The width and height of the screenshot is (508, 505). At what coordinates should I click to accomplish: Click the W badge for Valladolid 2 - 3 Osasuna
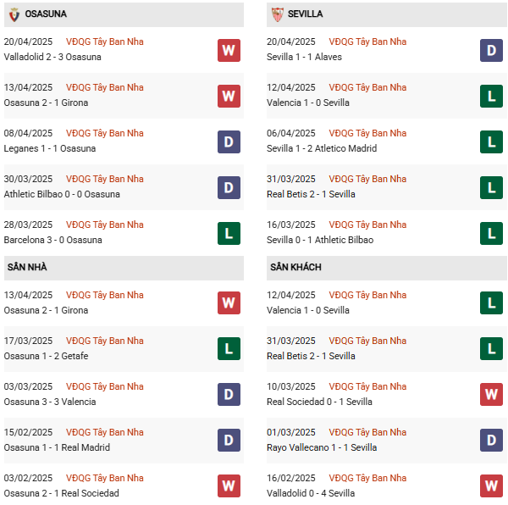tap(229, 50)
